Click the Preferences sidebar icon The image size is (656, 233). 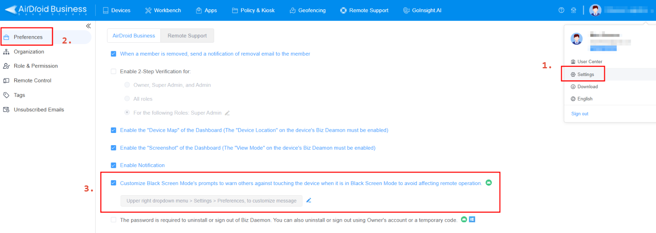coord(6,37)
